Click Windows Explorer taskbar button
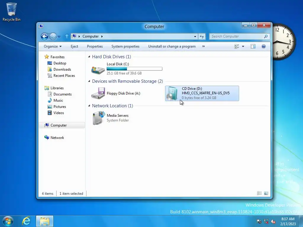This screenshot has height=227, width=303. point(45,221)
